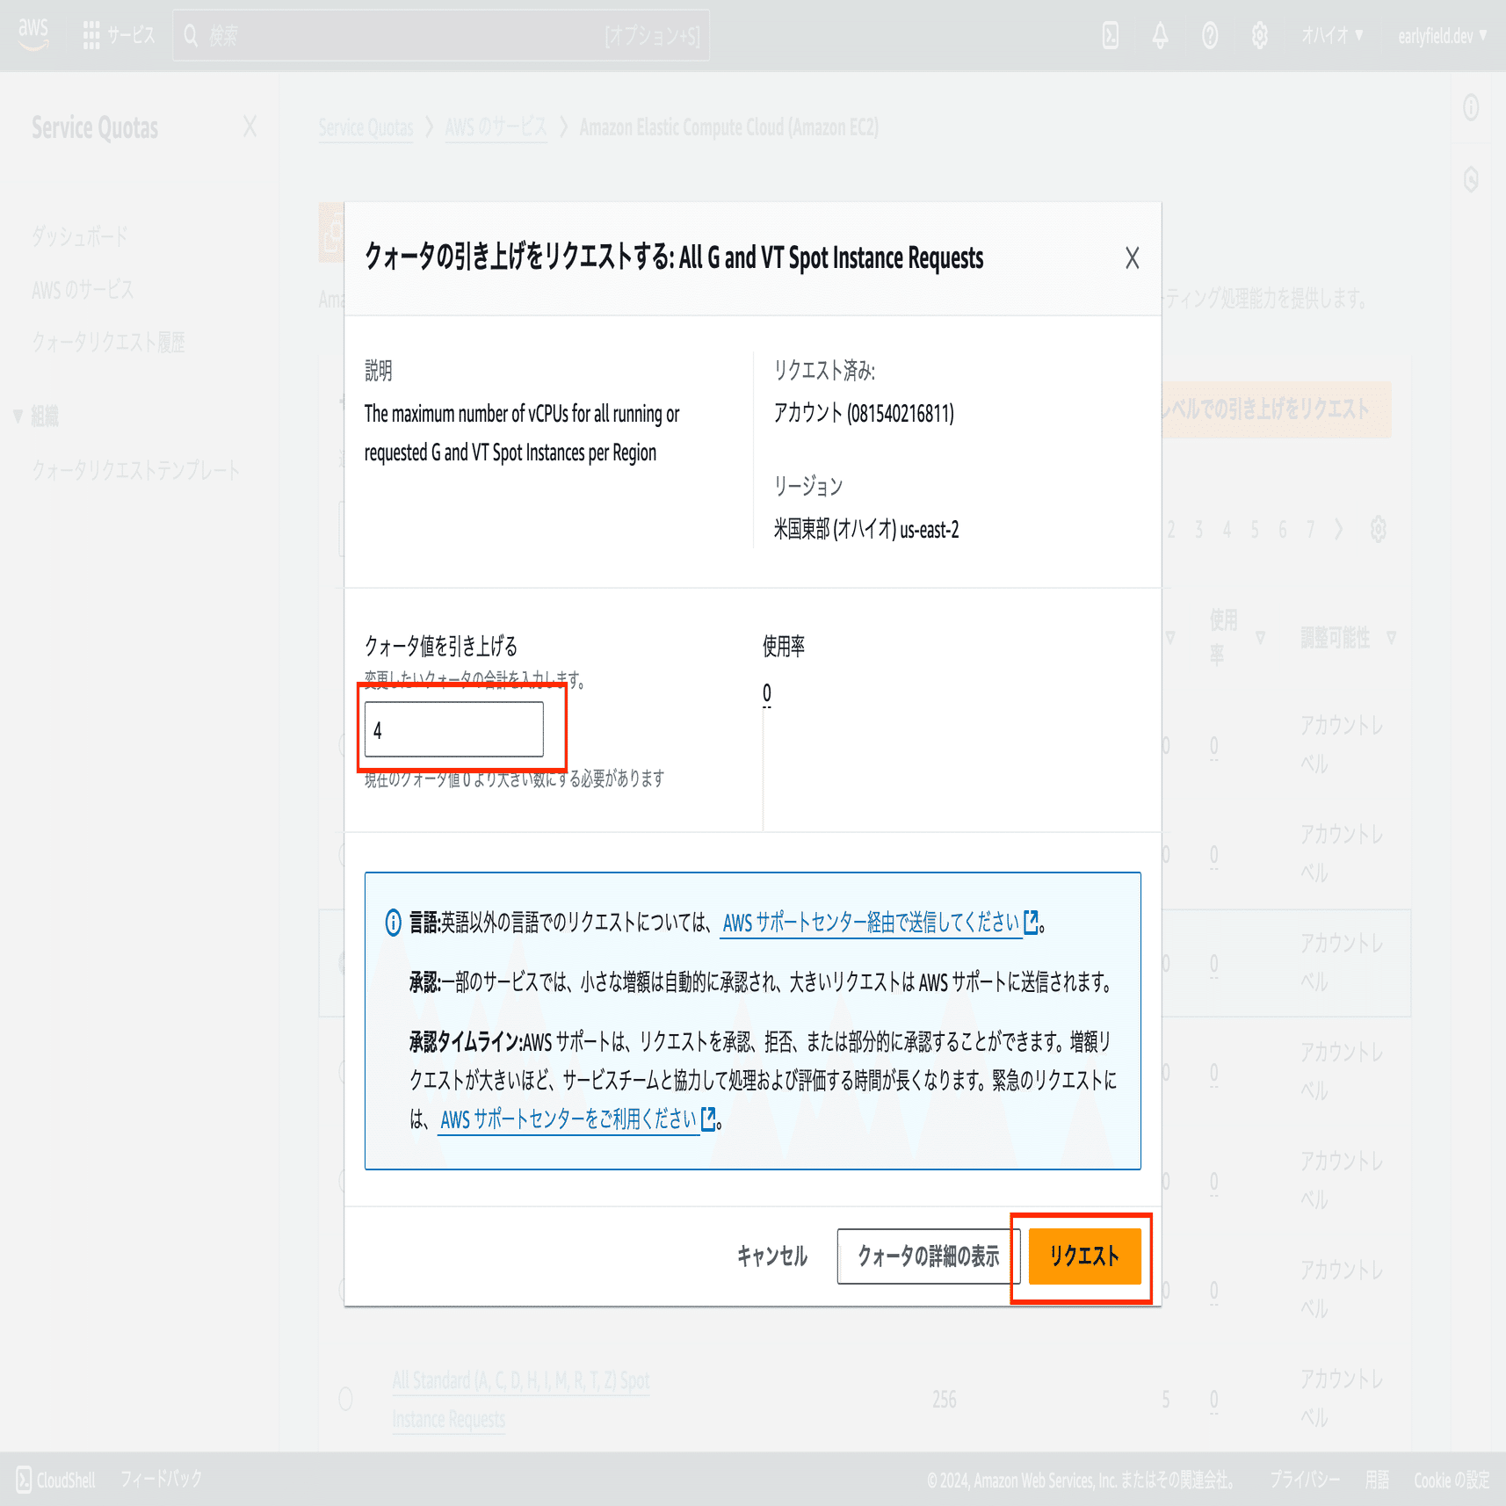Click the search field in the top bar
This screenshot has height=1506, width=1506.
coord(441,35)
